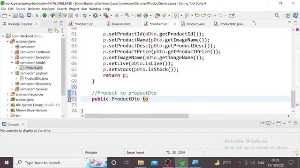Click the Save All icon
The height and width of the screenshot is (168, 300).
click(x=22, y=15)
